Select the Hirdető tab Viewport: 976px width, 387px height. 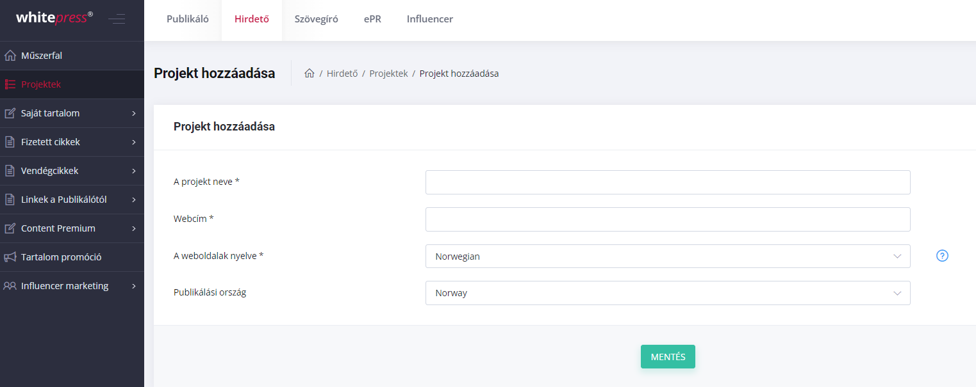point(252,19)
